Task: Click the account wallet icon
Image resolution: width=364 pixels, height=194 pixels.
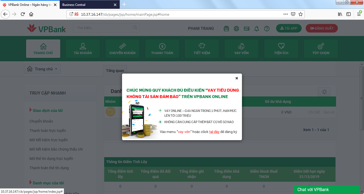Action: point(111,112)
